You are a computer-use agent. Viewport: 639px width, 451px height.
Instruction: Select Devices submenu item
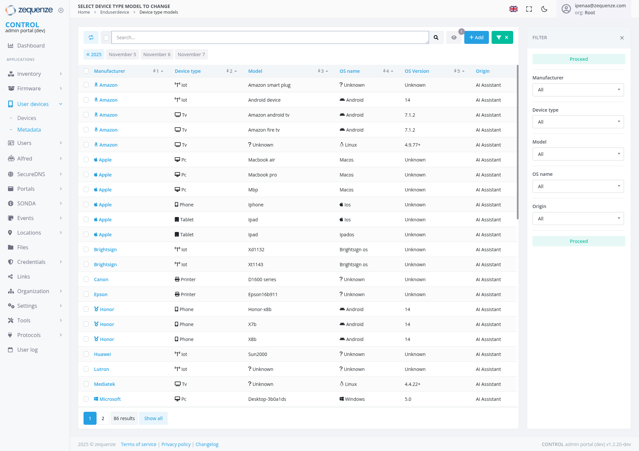click(x=27, y=118)
